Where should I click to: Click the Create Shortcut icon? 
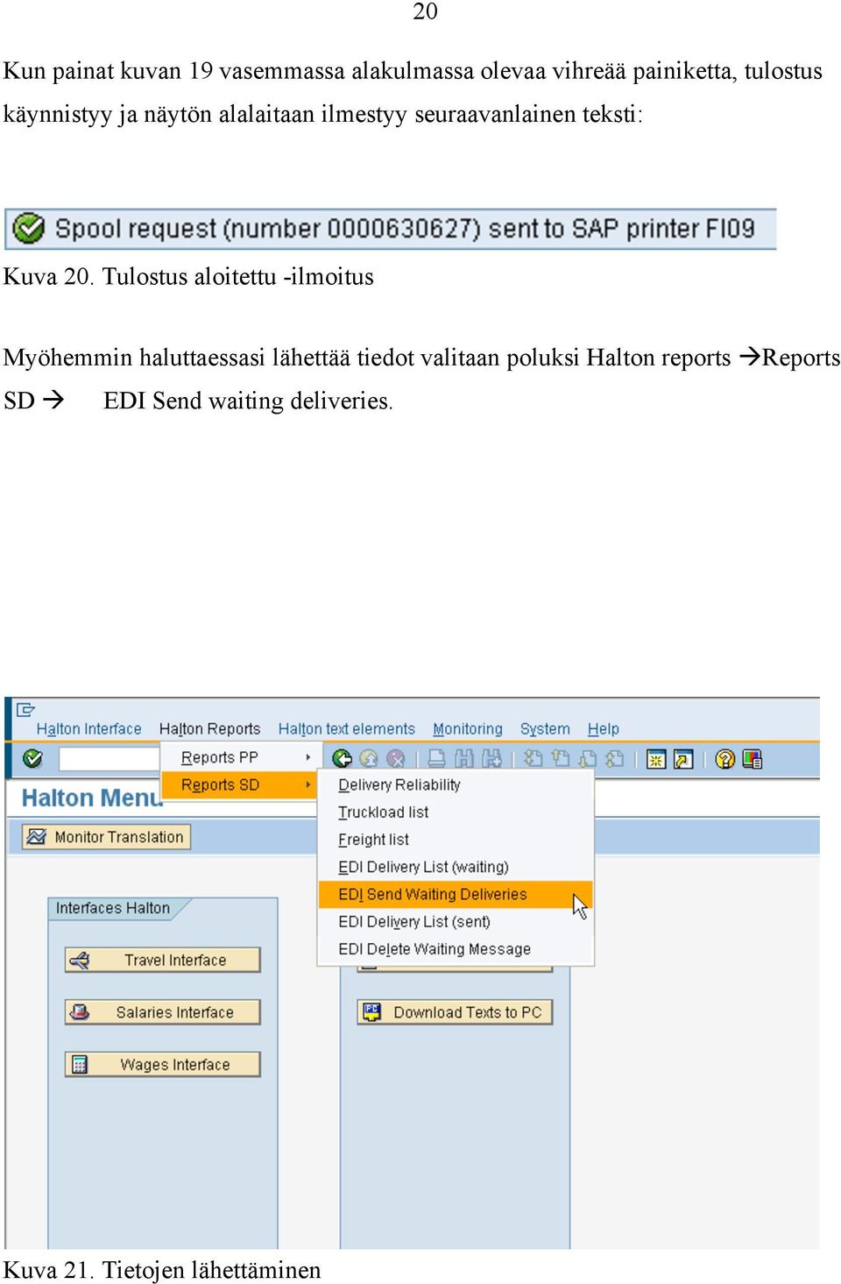pos(683,759)
